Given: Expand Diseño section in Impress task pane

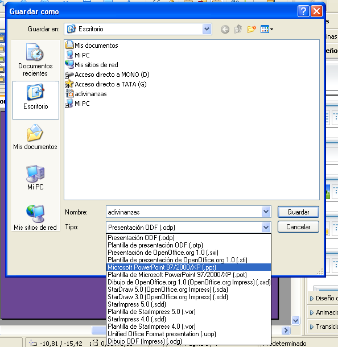Looking at the screenshot, I should [323, 298].
